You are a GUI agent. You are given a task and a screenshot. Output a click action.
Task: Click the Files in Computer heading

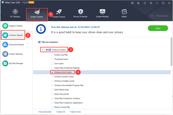point(50,42)
